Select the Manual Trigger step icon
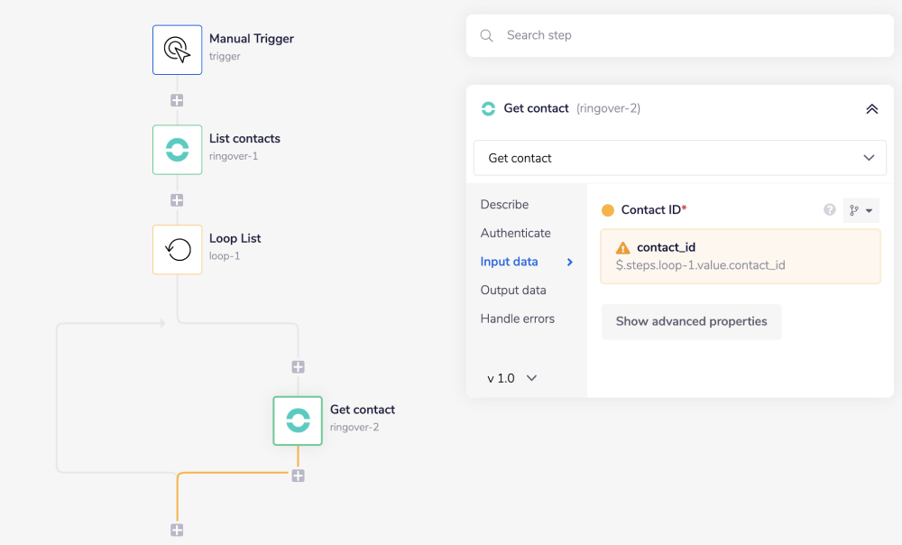Viewport: 902px width, 545px height. [178, 50]
